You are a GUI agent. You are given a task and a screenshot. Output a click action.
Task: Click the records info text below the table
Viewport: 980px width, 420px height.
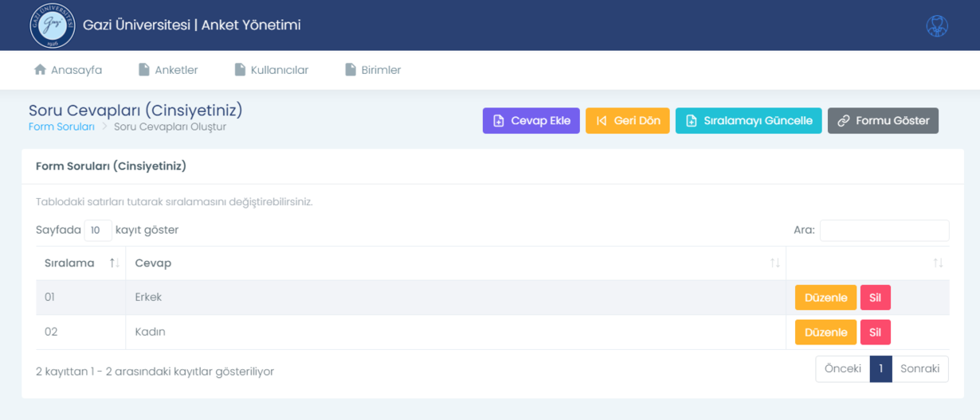coord(155,371)
